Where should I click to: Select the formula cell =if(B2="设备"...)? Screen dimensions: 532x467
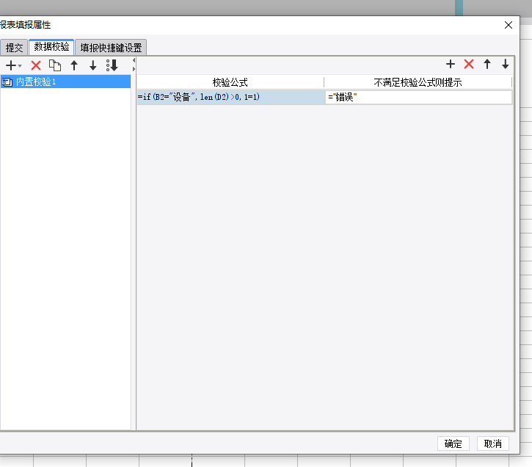[230, 97]
